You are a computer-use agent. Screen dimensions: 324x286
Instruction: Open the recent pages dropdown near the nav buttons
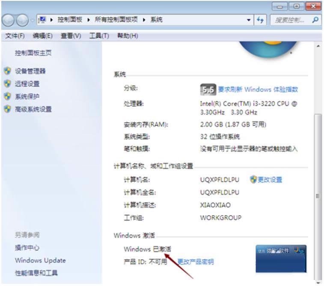pos(32,20)
